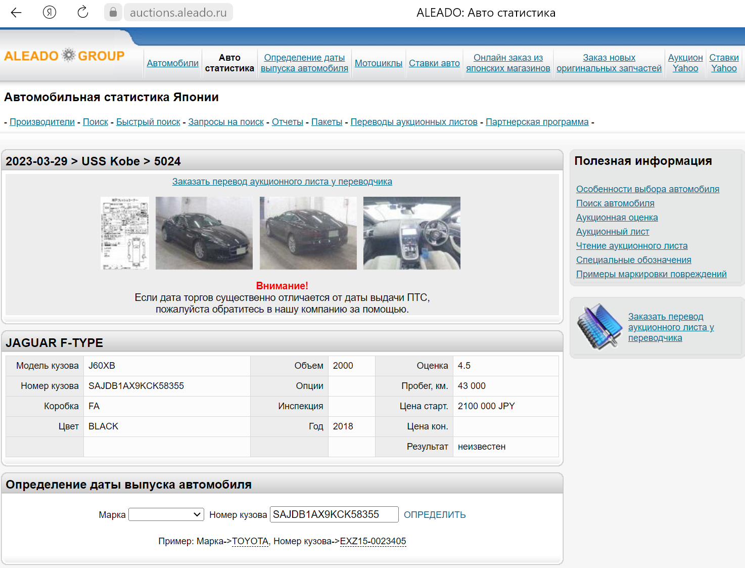This screenshot has height=568, width=745.
Task: Click the browser back arrow
Action: point(16,12)
